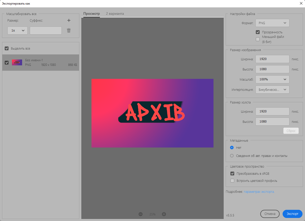The image size is (305, 221).
Task: Click the trash icon to delete size
Action: tap(69, 31)
